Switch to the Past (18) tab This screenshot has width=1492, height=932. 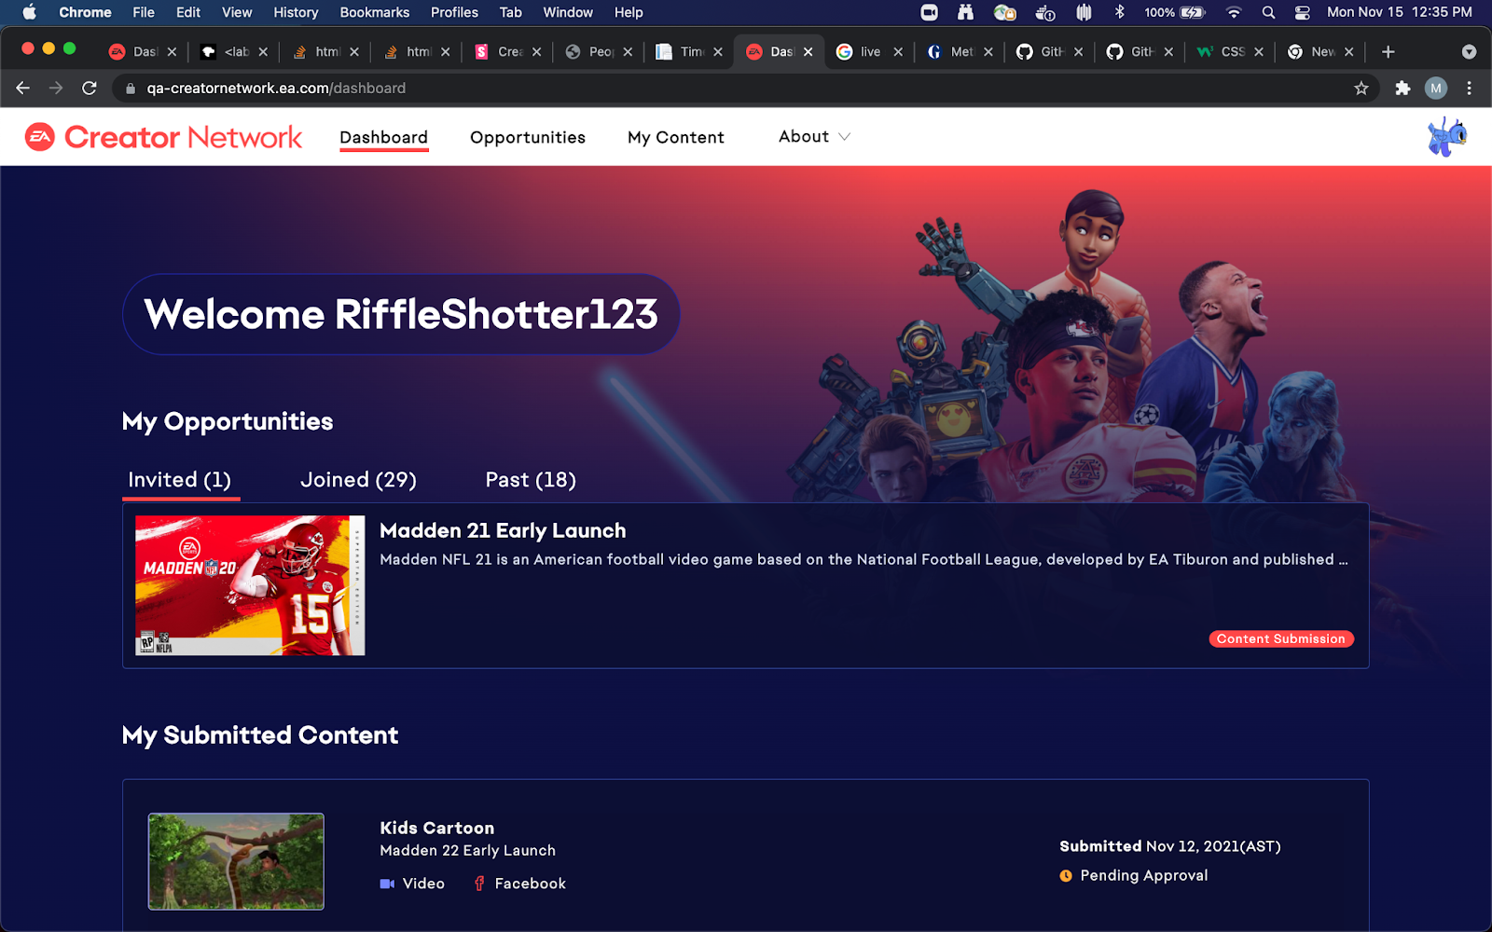(531, 480)
